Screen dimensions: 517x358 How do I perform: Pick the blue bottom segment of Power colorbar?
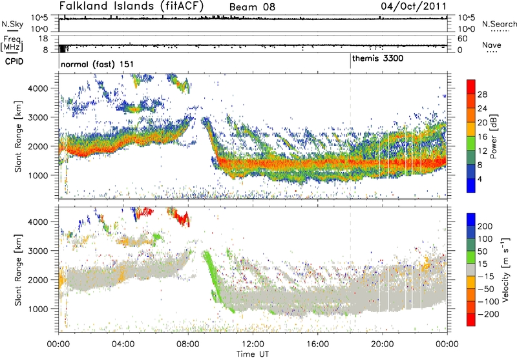[x=471, y=185]
